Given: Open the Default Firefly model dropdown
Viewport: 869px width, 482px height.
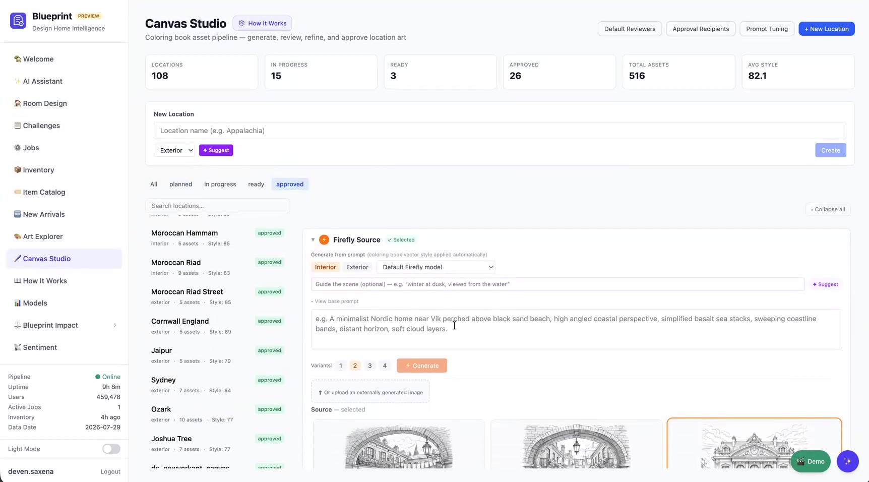Looking at the screenshot, I should 436,267.
